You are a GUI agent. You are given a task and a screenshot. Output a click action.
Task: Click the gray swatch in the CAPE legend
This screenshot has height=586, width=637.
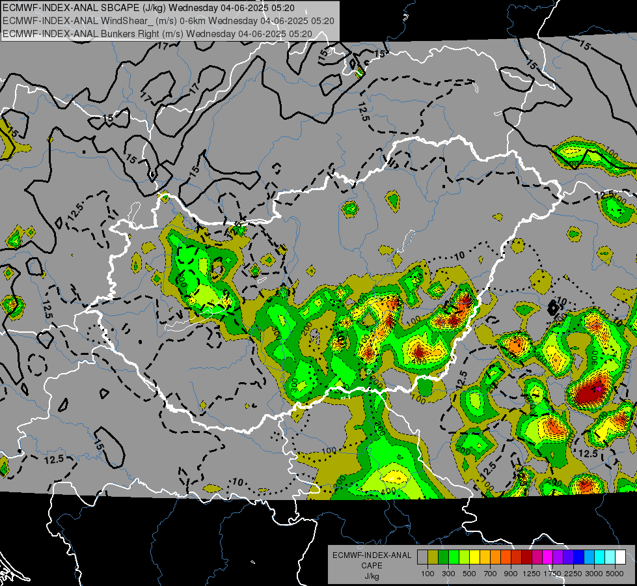point(422,557)
